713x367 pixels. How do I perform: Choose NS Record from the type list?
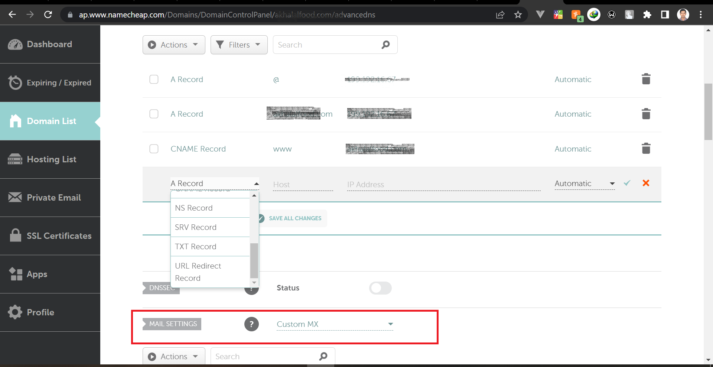(x=210, y=208)
